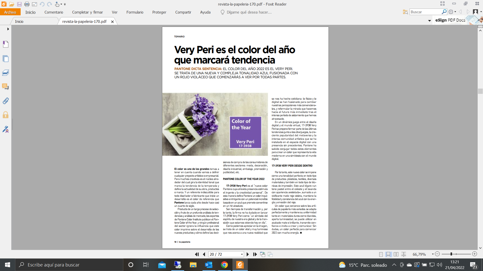
Task: Open Outlook from the taskbar
Action: pos(209,265)
